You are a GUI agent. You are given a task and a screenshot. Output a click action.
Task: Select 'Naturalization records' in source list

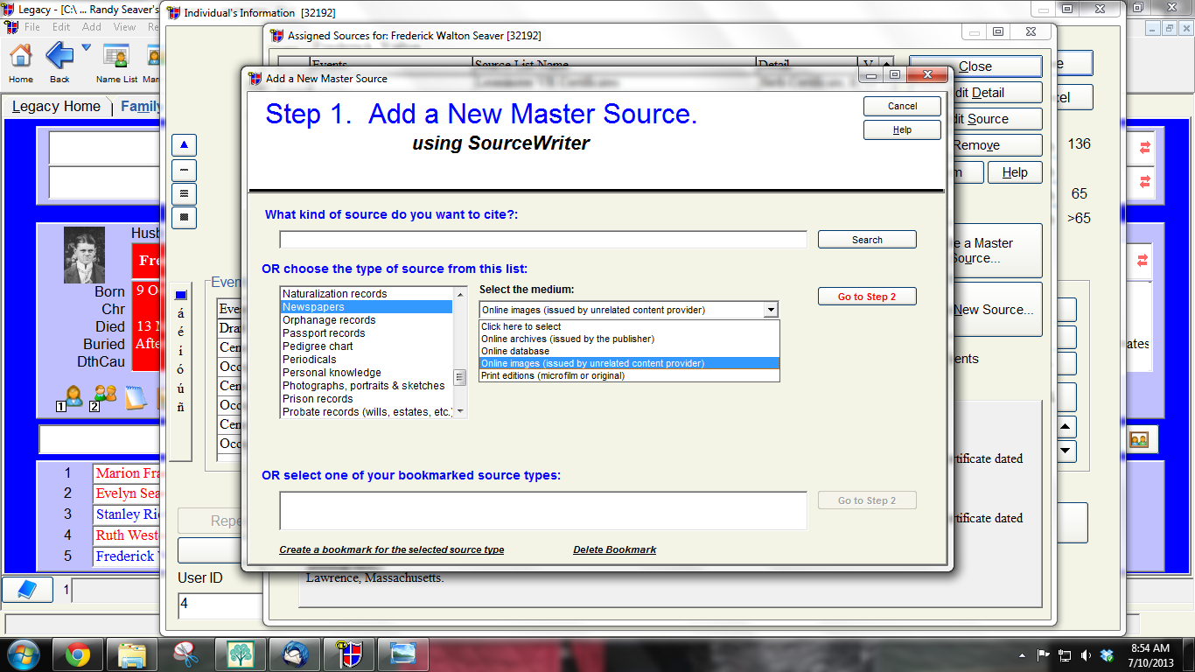(x=367, y=294)
